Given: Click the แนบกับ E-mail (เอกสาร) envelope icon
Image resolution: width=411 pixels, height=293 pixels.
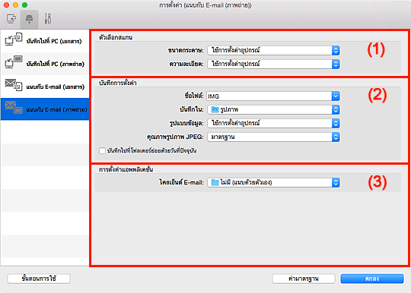Looking at the screenshot, I should (14, 85).
